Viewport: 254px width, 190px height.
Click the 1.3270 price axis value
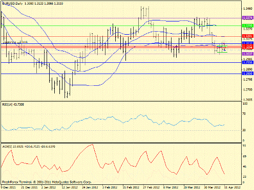click(x=248, y=29)
